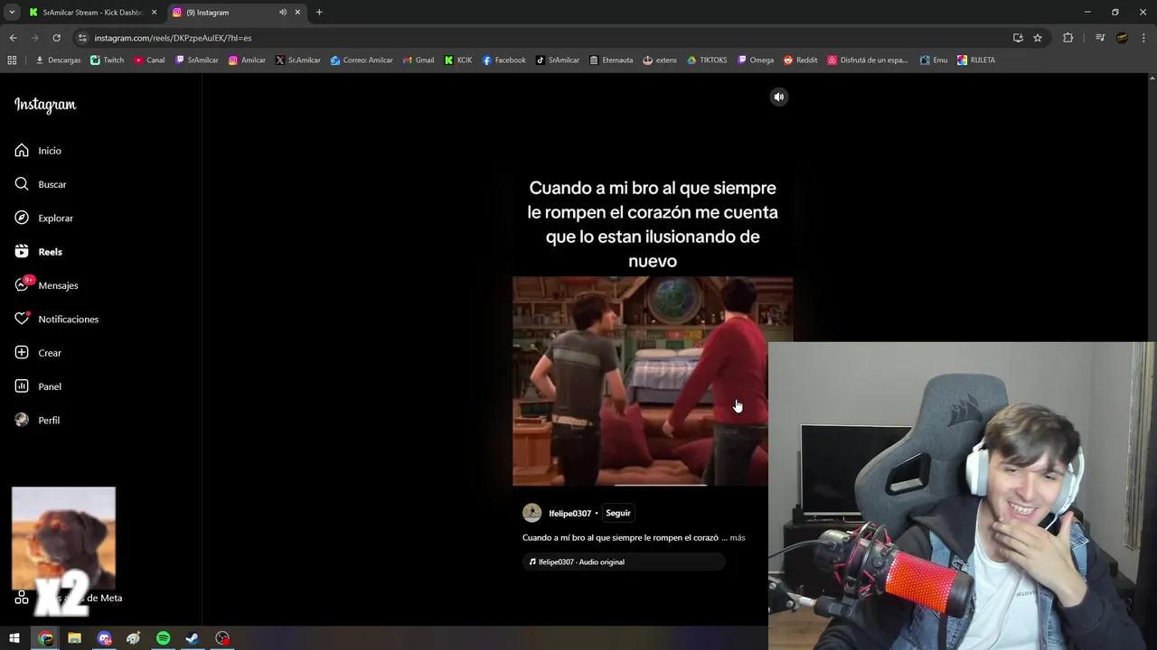The image size is (1157, 650).
Task: Open the TIKTOKS Drive bookmark
Action: 707,60
